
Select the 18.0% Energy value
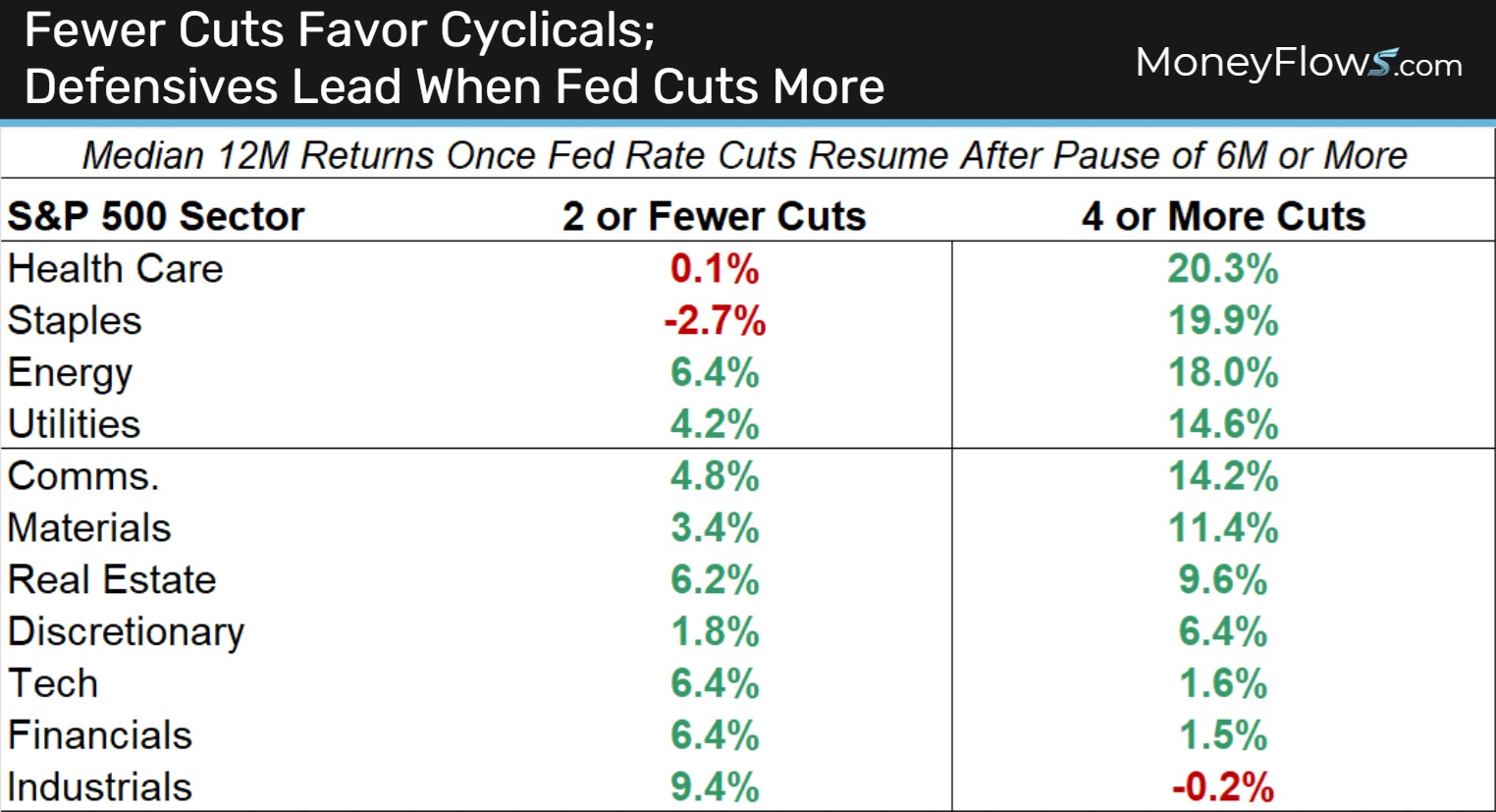[x=1223, y=373]
